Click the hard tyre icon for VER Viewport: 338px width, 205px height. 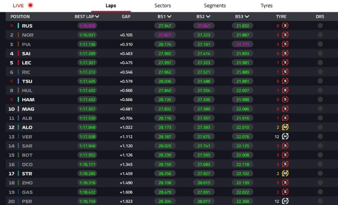[285, 137]
